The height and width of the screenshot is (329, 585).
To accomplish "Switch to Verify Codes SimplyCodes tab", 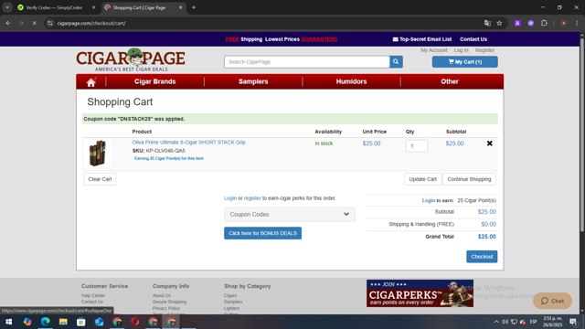I will [54, 7].
